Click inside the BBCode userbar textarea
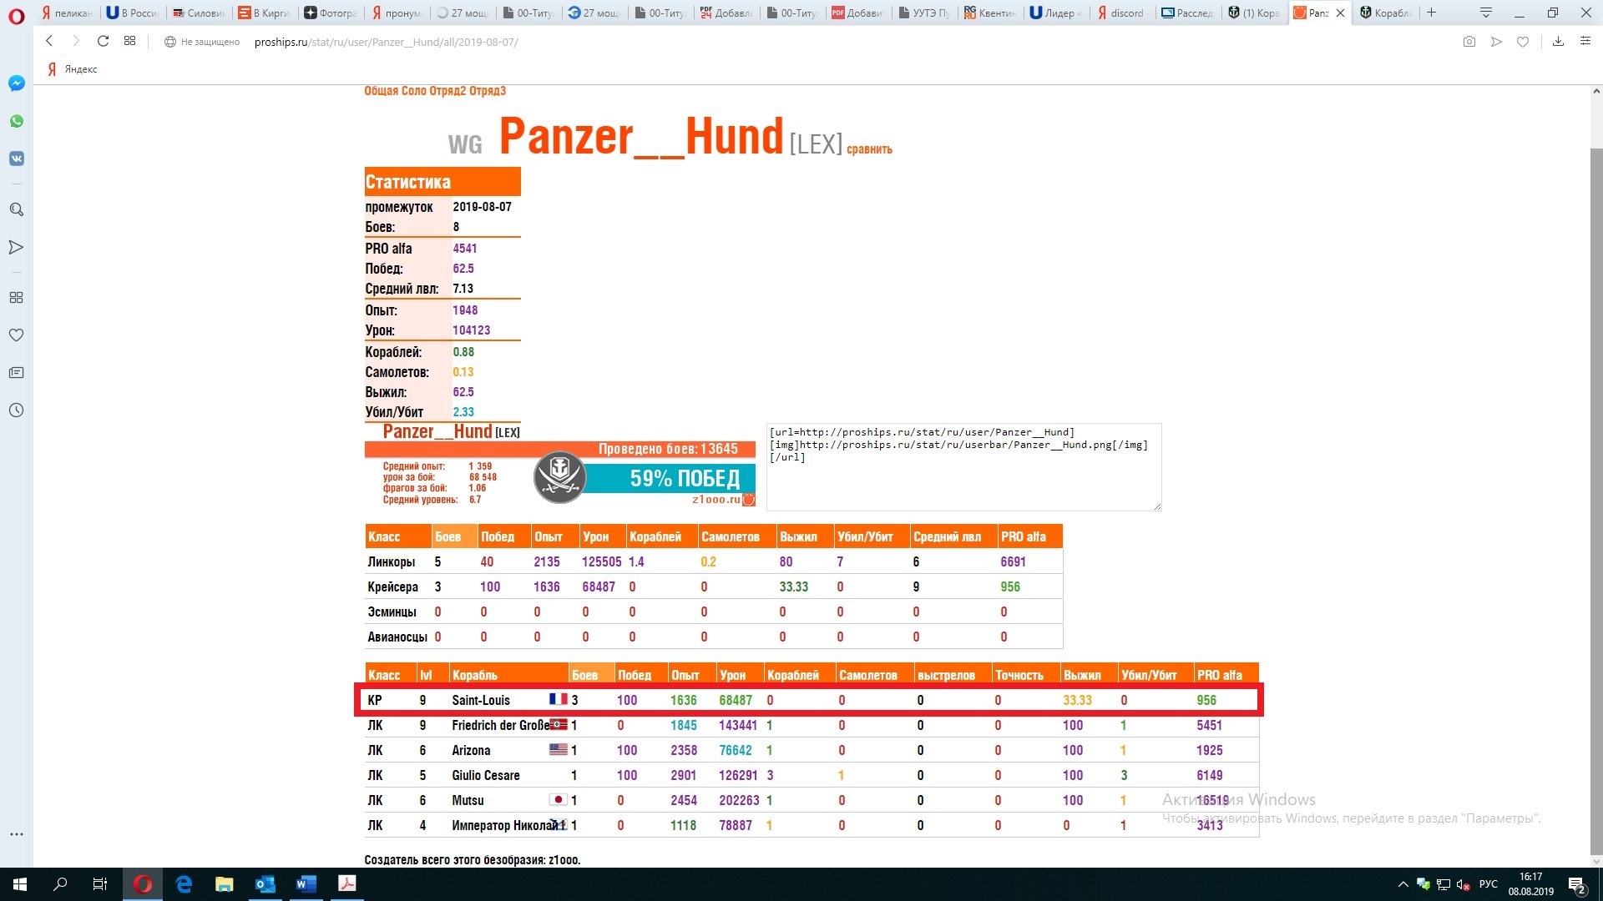This screenshot has height=901, width=1603. tap(963, 466)
